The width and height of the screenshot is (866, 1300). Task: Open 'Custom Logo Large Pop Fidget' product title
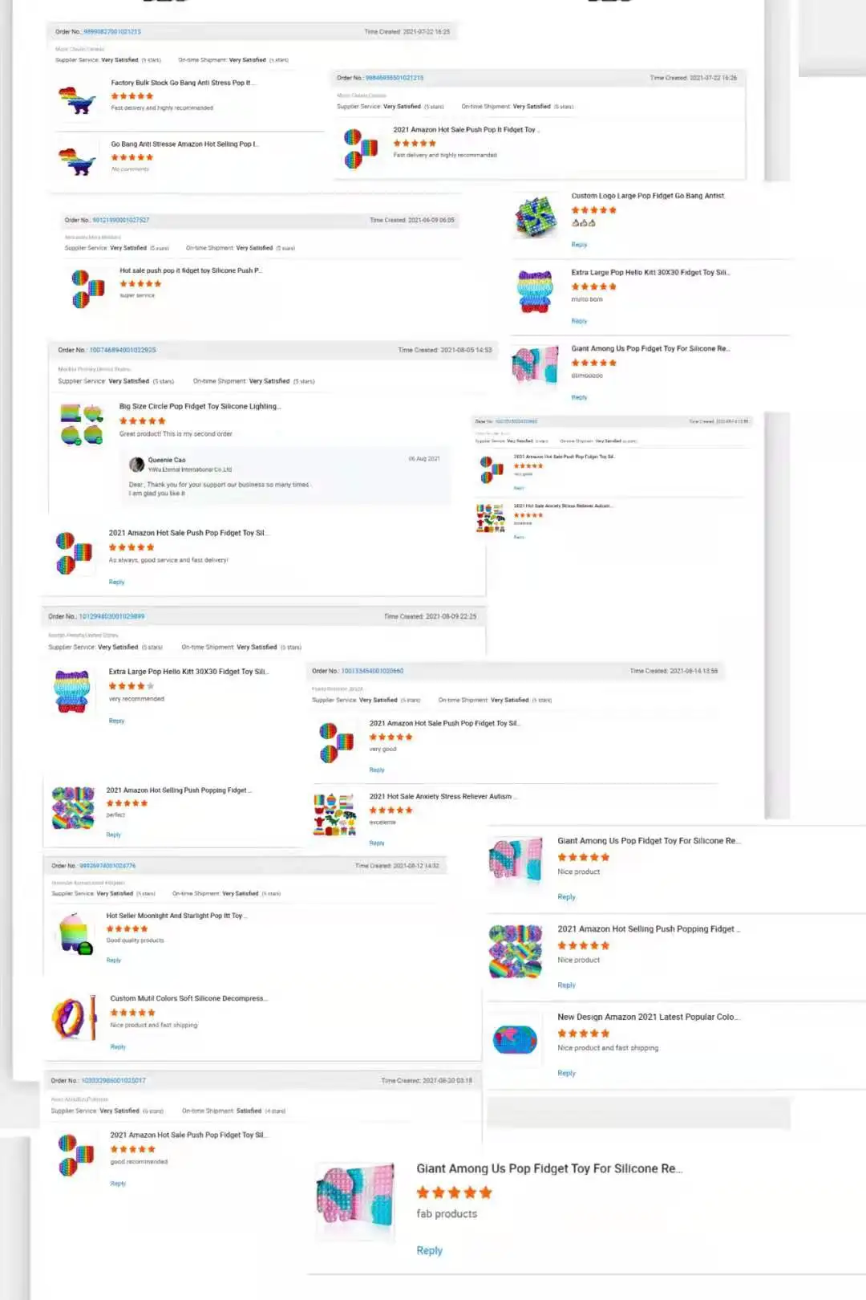[648, 196]
